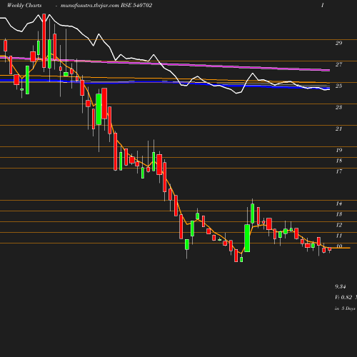357x357 pixels.
Task: Click the volume reading "V: 0.82"
Action: pyautogui.click(x=343, y=297)
